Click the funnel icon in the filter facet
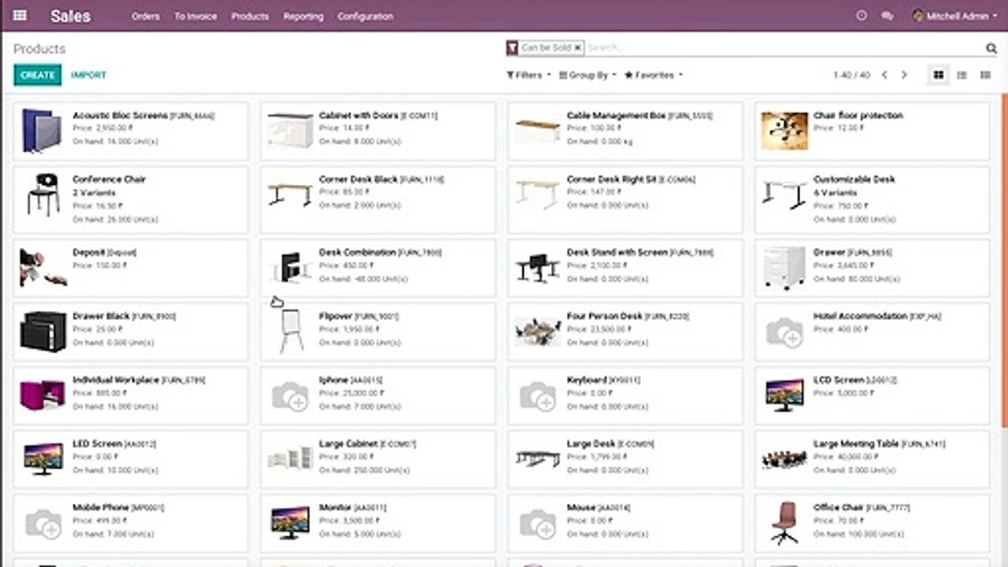 pyautogui.click(x=513, y=48)
